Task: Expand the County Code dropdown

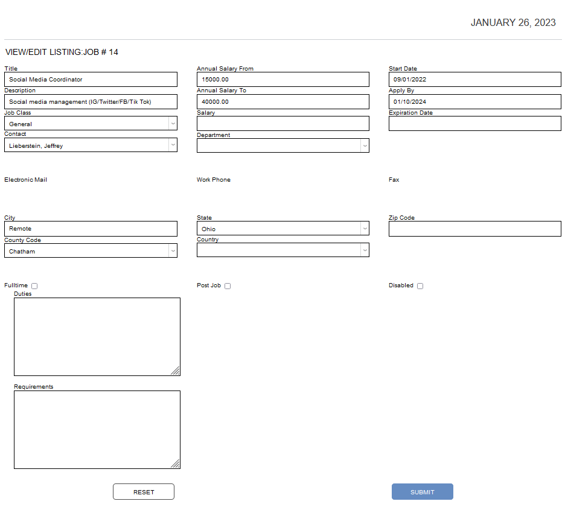Action: click(91, 250)
